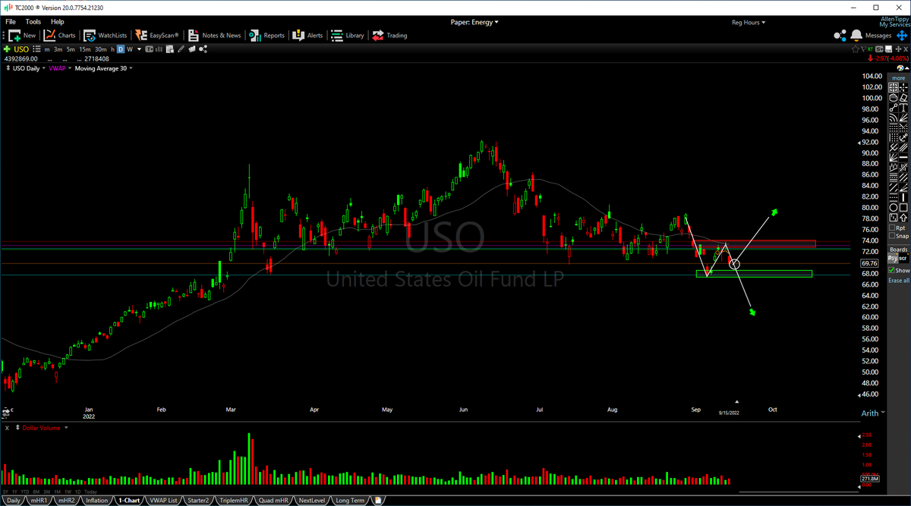Open the Alerts panel
Viewport: 911px width, 506px height.
click(308, 35)
